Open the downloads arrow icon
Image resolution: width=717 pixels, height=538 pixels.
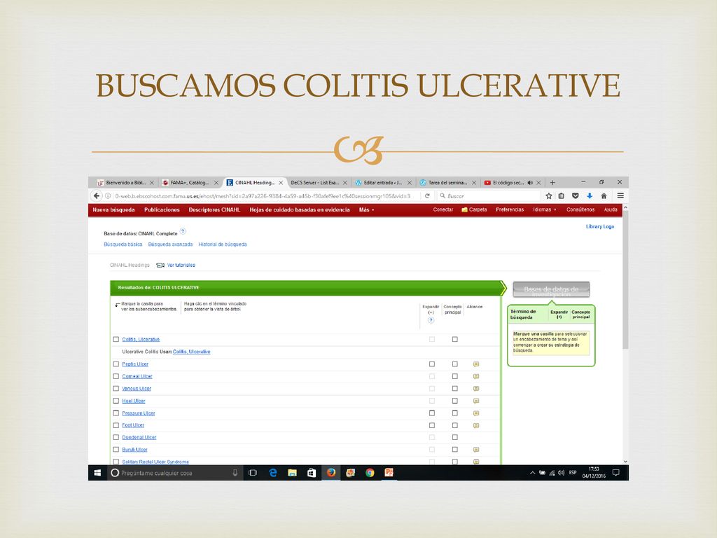[x=590, y=196]
